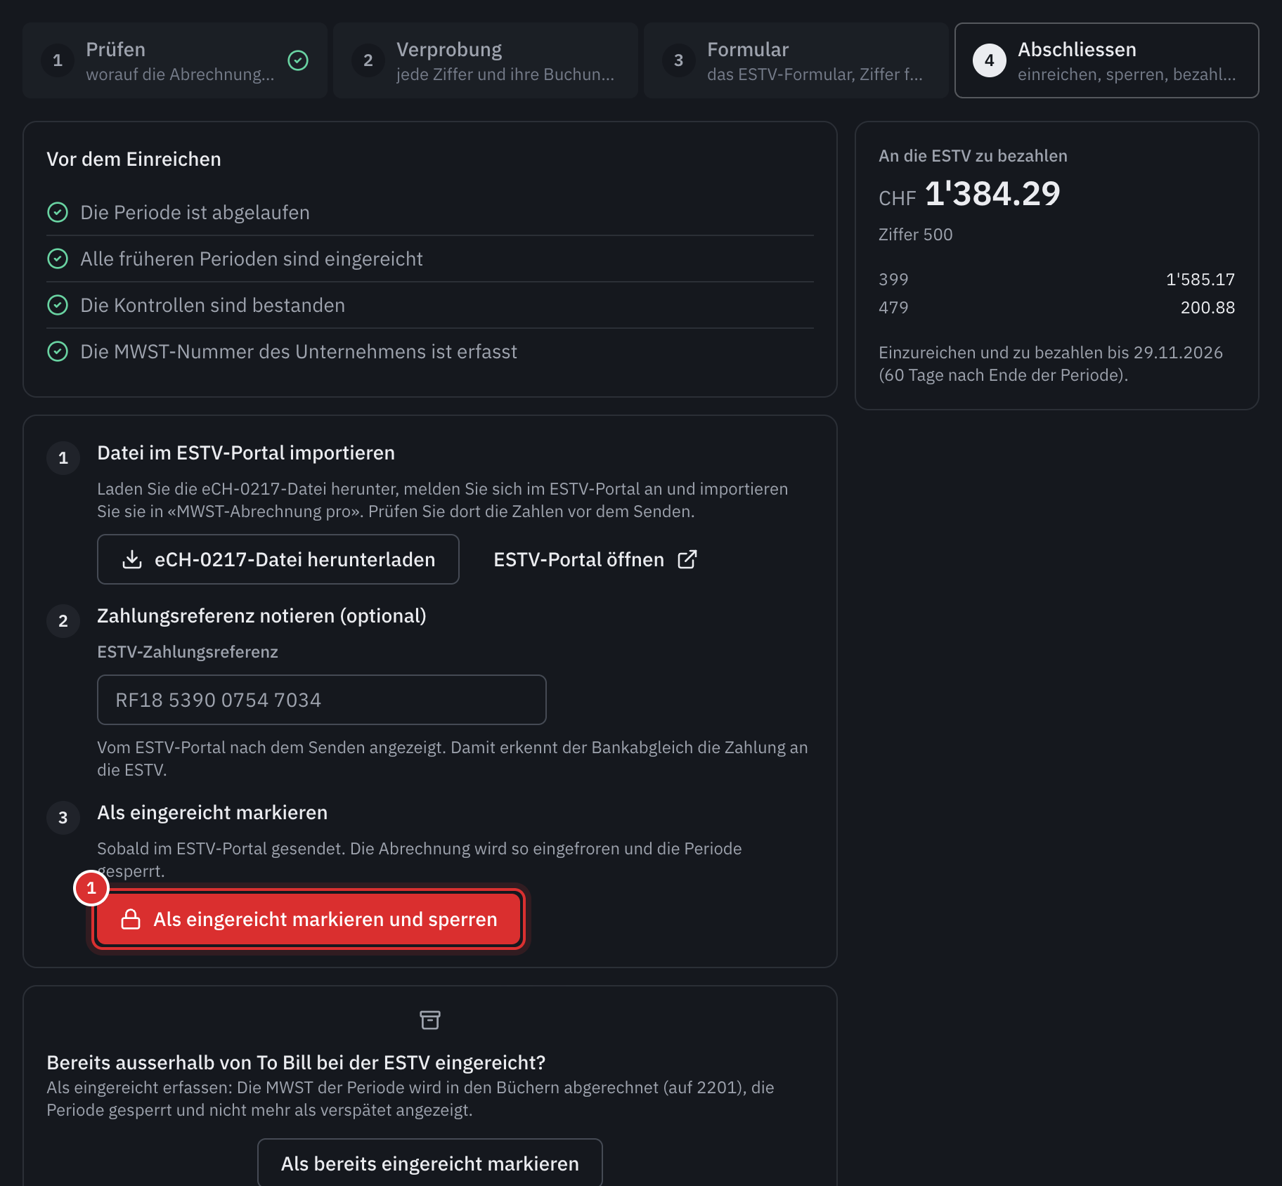Click the check icon beside 'Die Periode ist abgelaufen'
This screenshot has height=1186, width=1282.
click(x=58, y=212)
